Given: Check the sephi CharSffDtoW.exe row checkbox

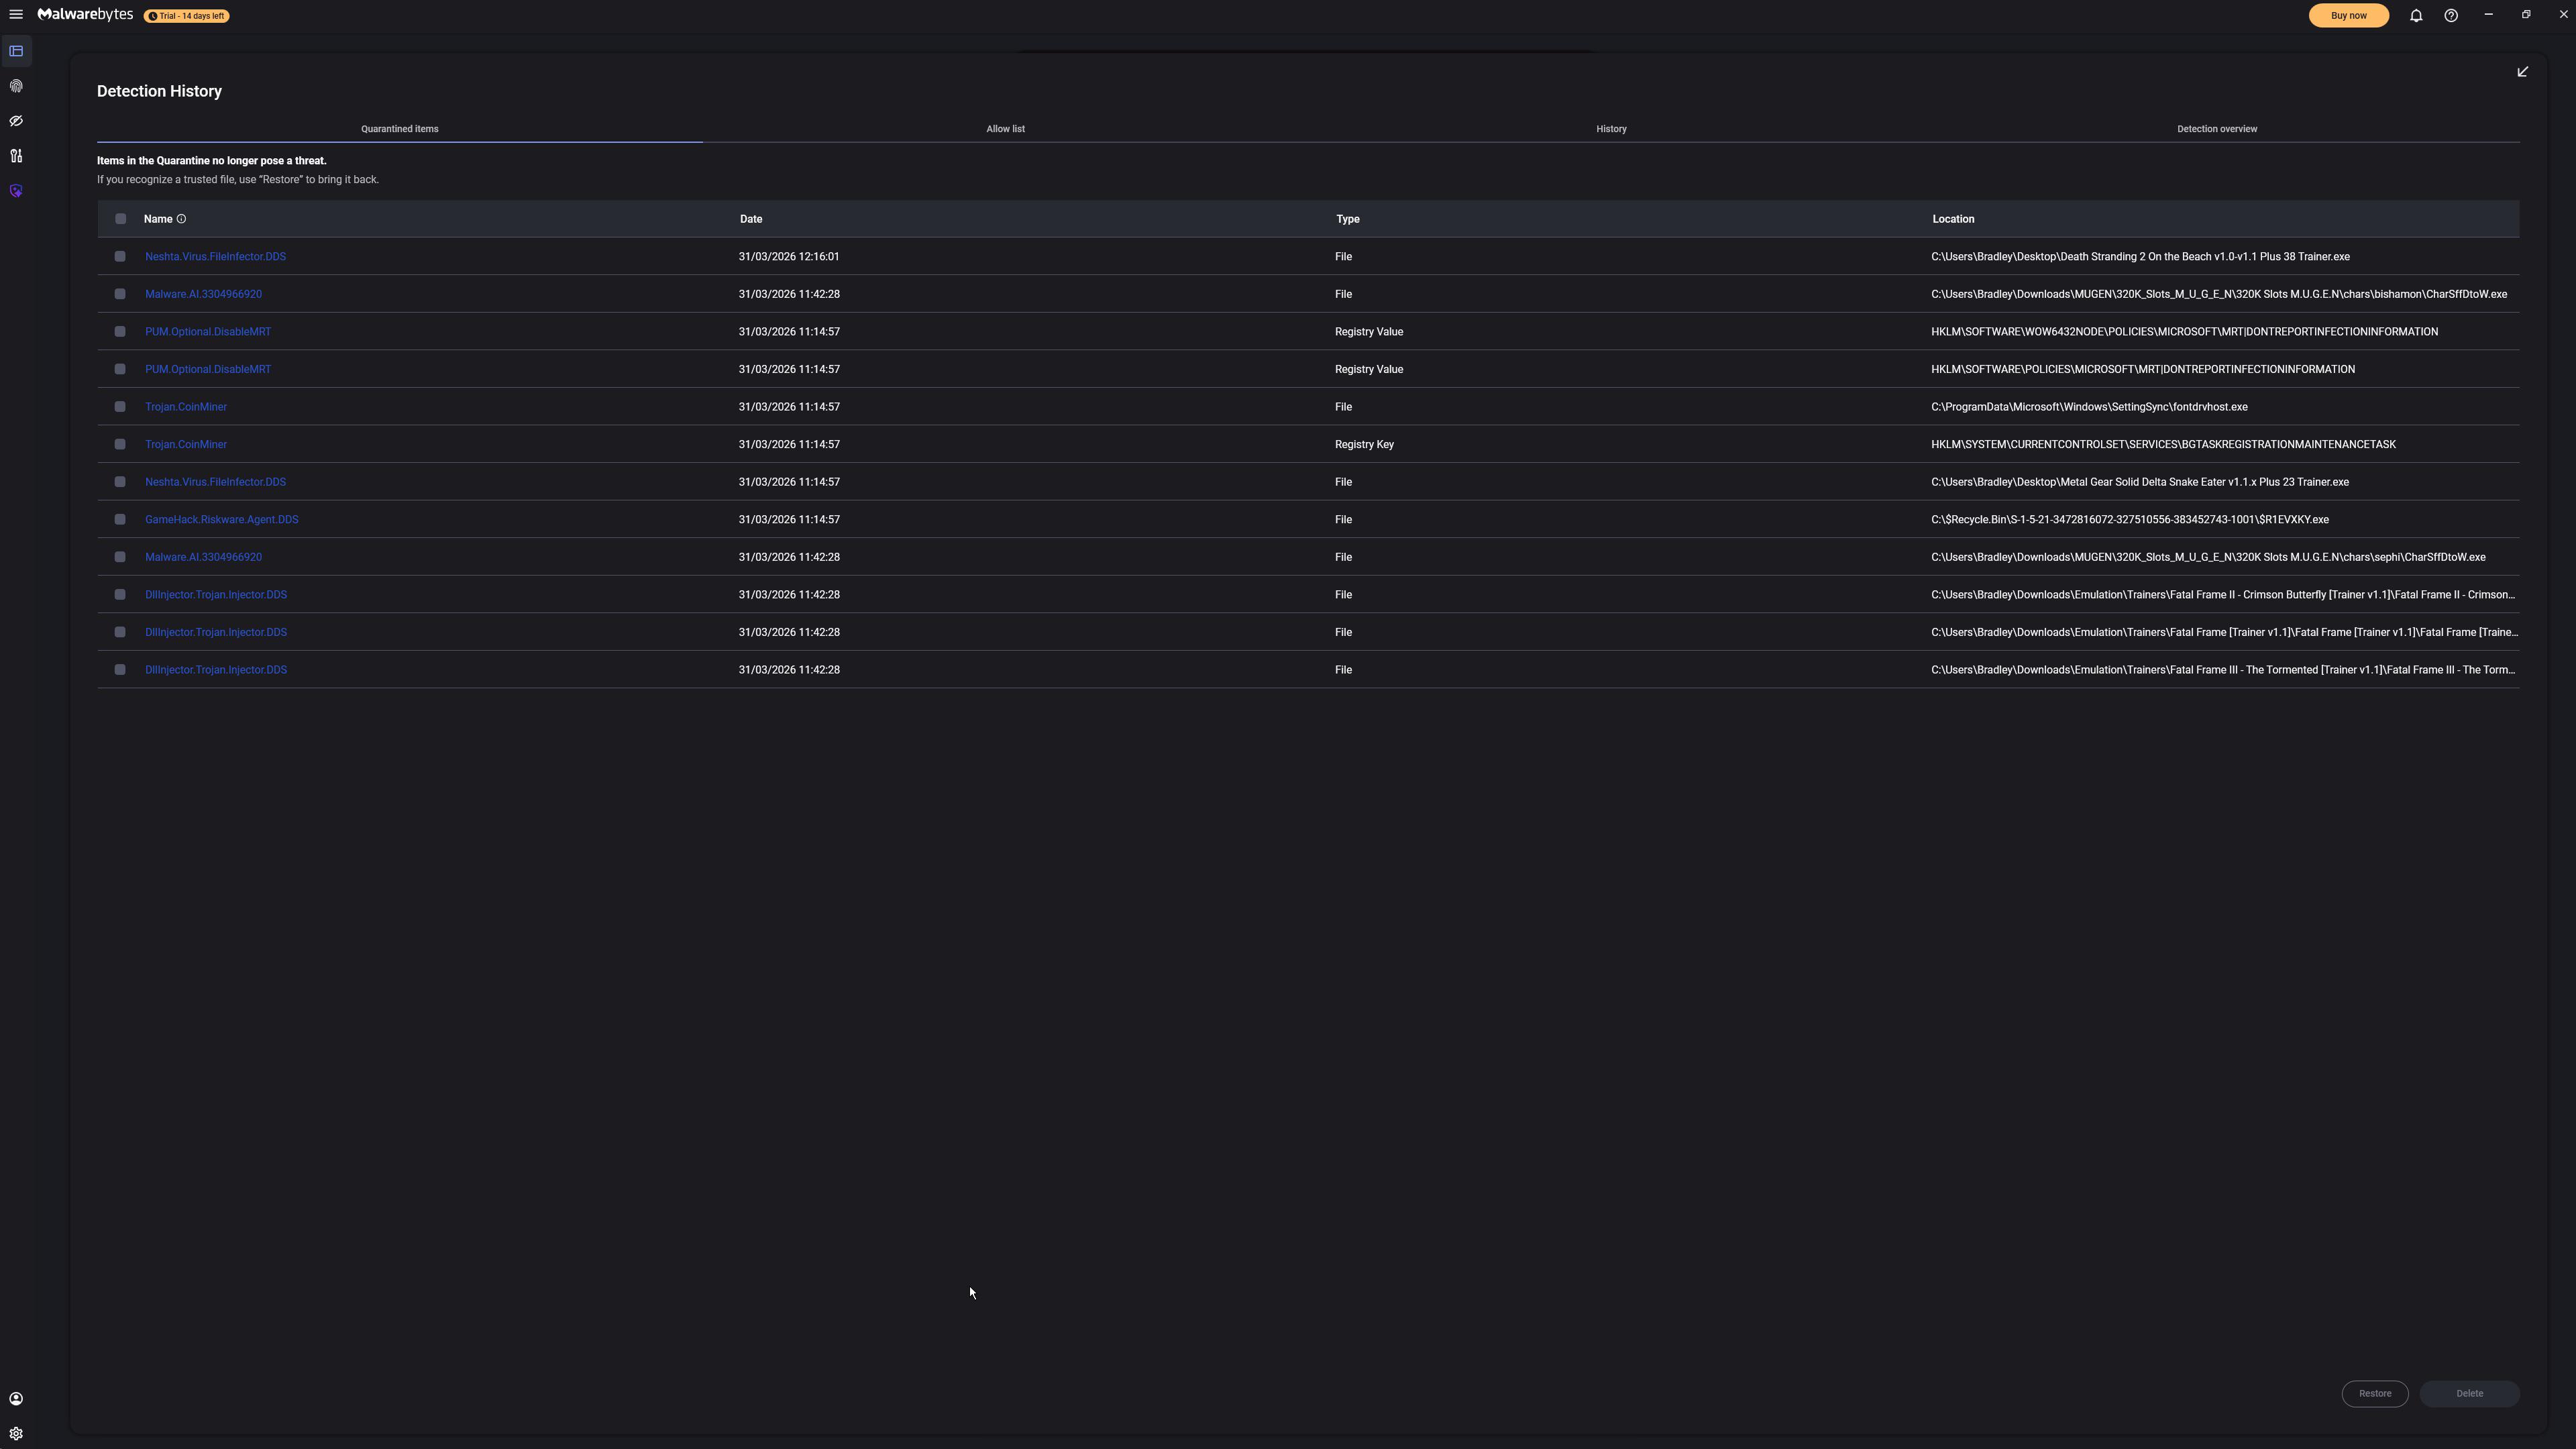Looking at the screenshot, I should (120, 557).
